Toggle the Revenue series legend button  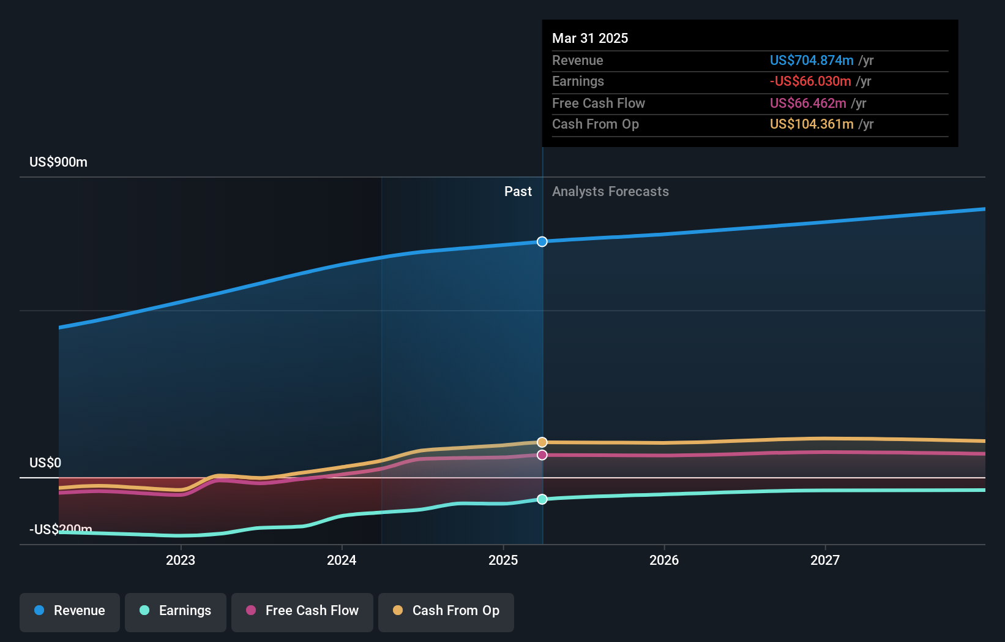click(70, 612)
